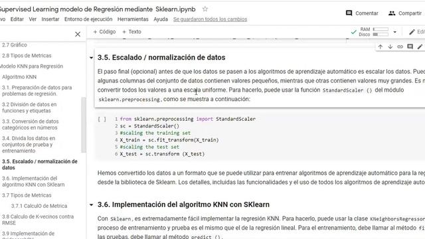425x239 pixels.
Task: Click code line 'sc = StandardScaler()'
Action: coord(149,126)
